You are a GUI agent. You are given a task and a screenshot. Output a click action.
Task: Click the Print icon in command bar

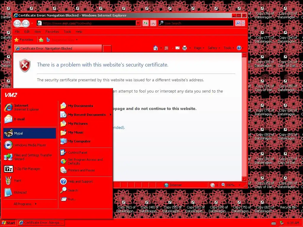[x=185, y=48]
